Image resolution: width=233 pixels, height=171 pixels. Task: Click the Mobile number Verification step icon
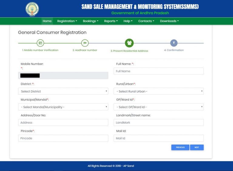pyautogui.click(x=40, y=43)
